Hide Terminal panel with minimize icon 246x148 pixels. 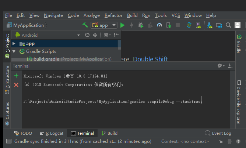coord(230,66)
